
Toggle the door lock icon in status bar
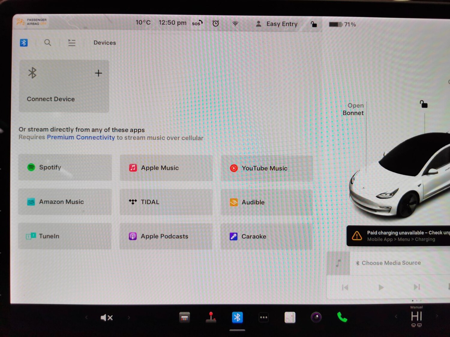point(313,24)
